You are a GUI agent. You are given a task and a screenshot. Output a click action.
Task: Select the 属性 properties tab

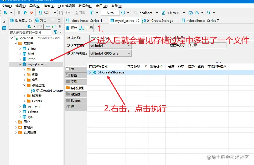click(x=72, y=28)
